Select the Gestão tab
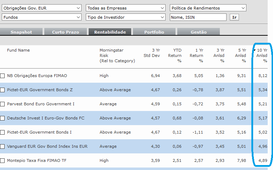 199,32
